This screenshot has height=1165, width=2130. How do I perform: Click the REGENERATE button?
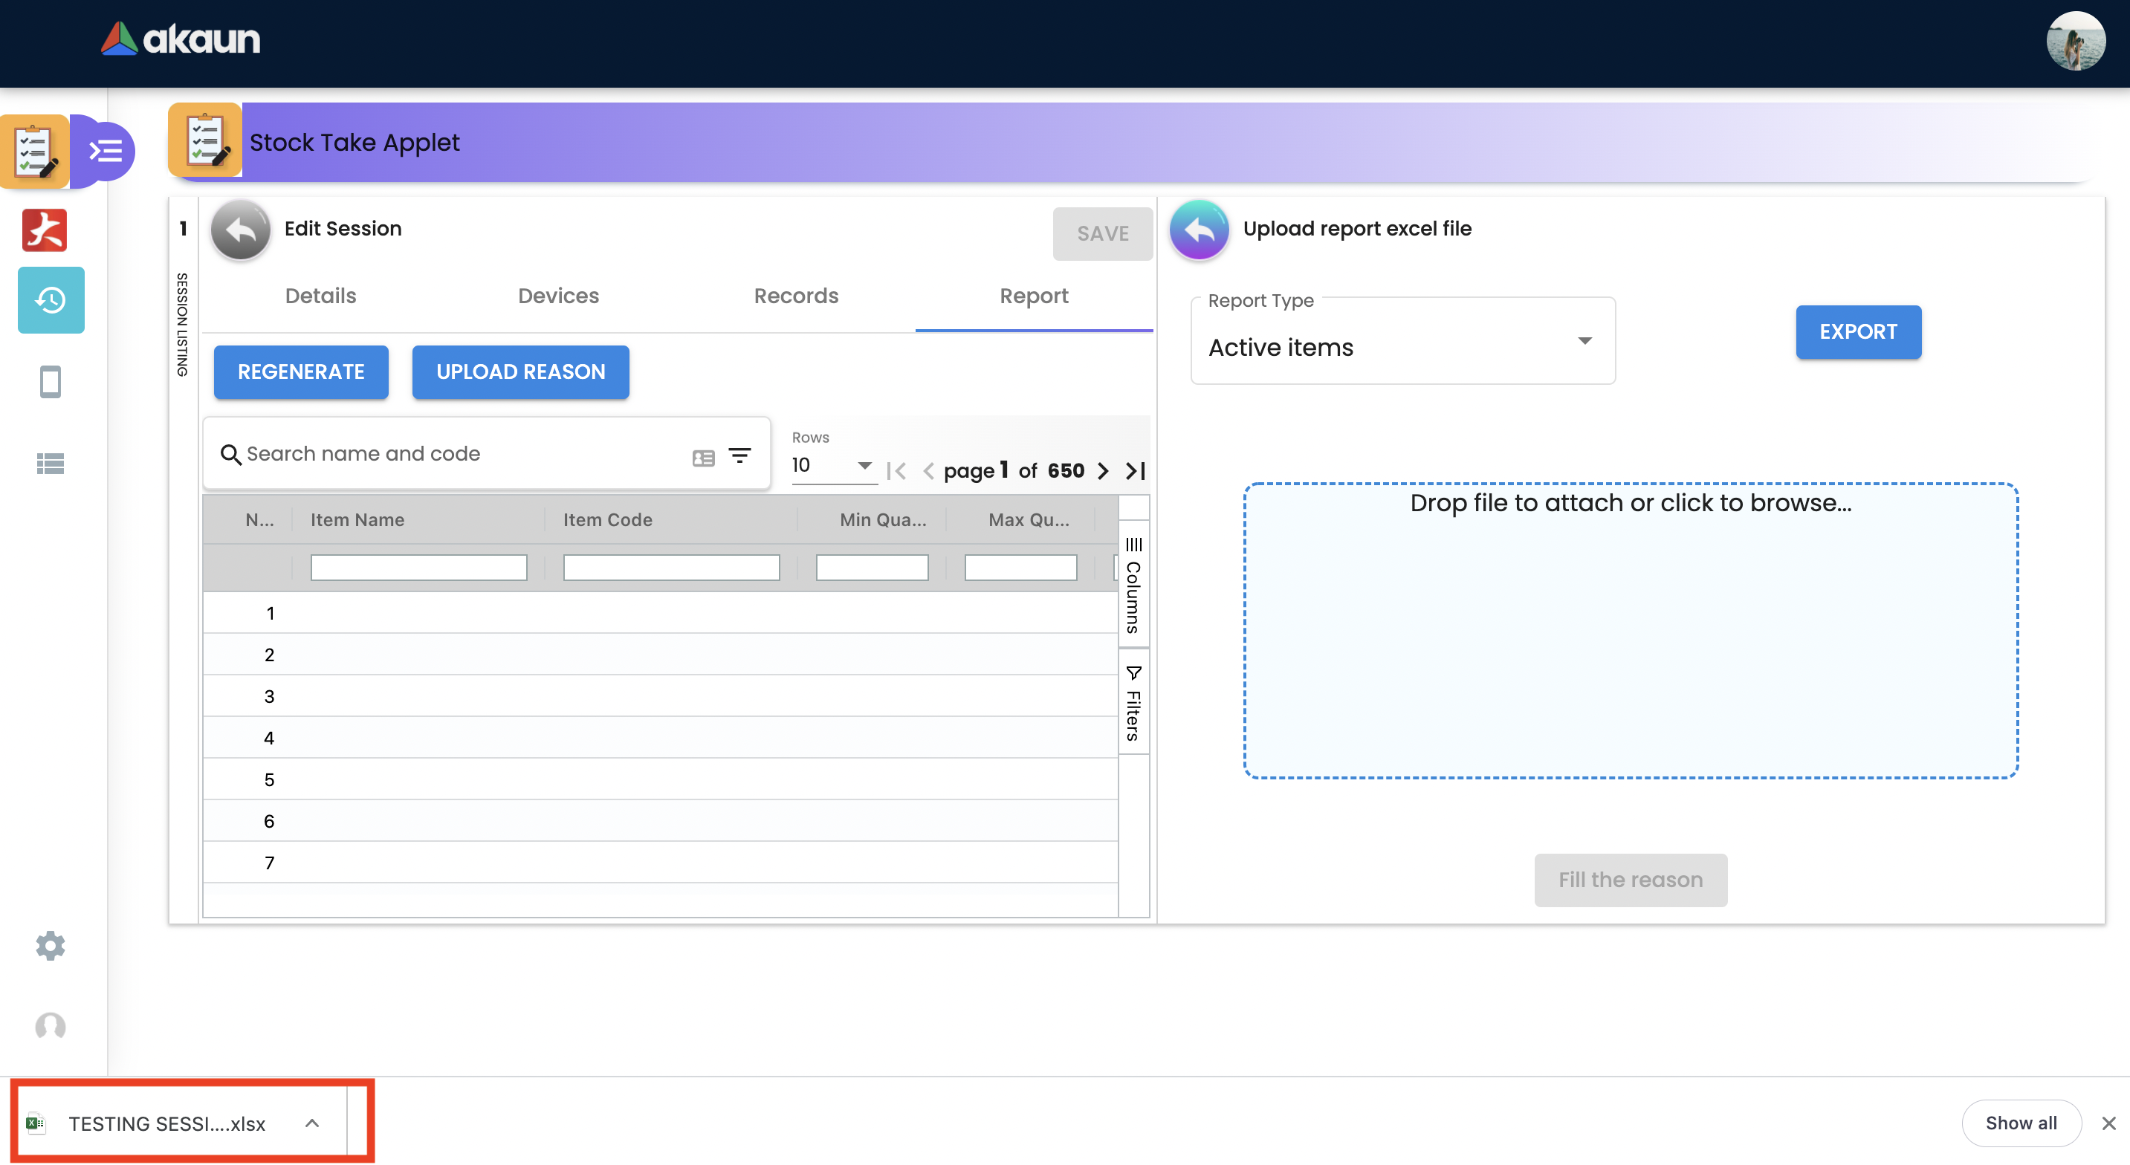coord(301,372)
